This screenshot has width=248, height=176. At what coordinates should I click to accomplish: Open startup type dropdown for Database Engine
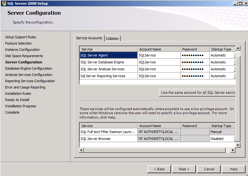pyautogui.click(x=235, y=62)
